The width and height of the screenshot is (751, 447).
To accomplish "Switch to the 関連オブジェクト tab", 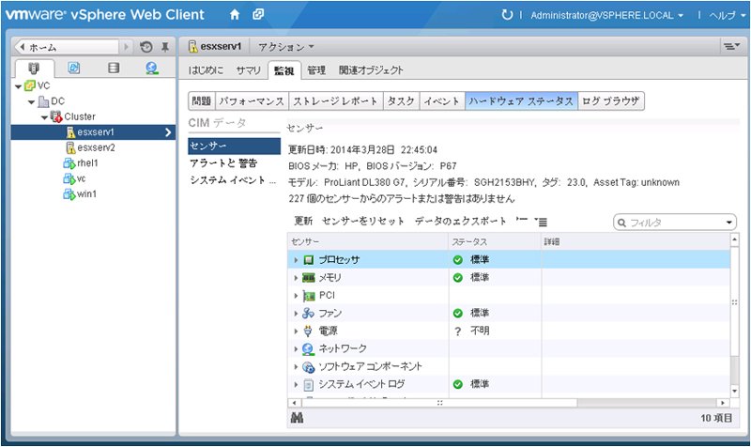I will pos(371,70).
